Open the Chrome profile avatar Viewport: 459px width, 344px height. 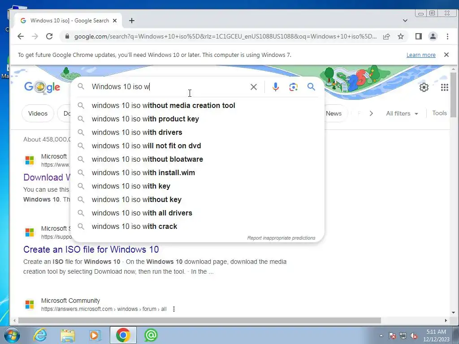433,36
